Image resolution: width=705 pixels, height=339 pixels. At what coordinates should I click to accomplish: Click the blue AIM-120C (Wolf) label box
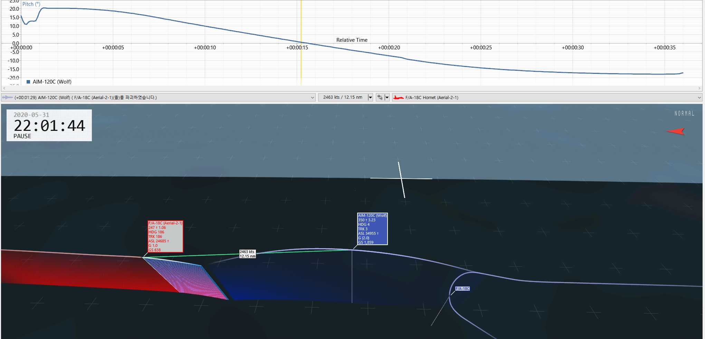[372, 229]
